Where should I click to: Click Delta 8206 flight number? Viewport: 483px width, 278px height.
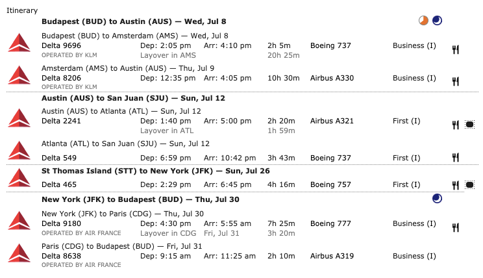(x=61, y=78)
